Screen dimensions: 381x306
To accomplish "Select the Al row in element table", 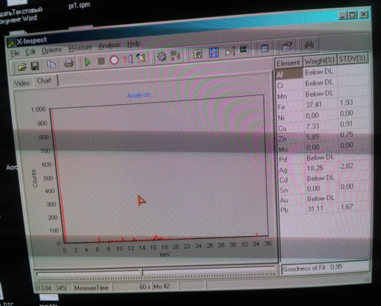I will coord(289,74).
